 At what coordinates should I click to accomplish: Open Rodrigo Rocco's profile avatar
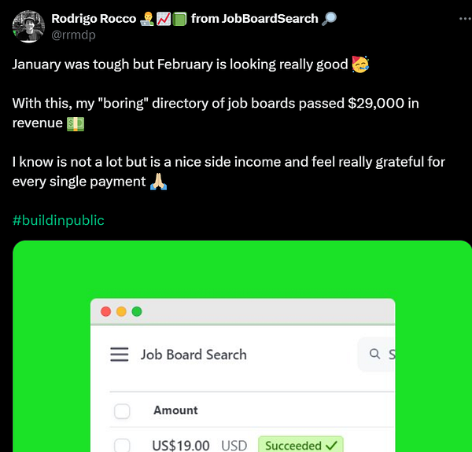click(x=28, y=27)
